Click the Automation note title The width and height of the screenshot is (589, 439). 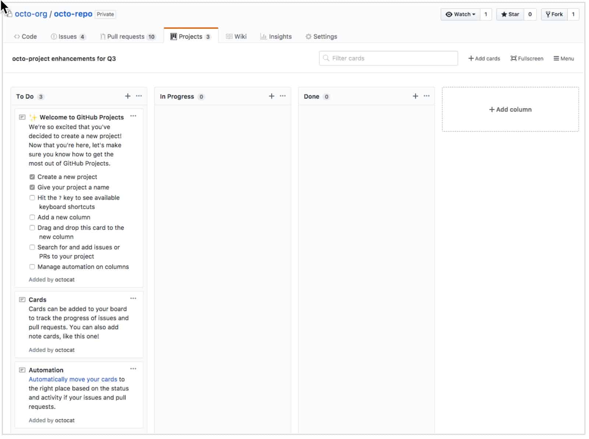tap(46, 370)
